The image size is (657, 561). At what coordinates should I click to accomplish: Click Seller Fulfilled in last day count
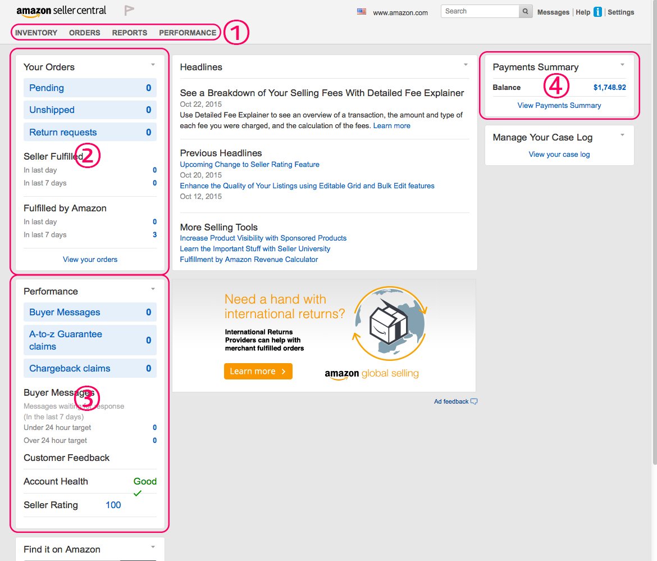click(154, 170)
